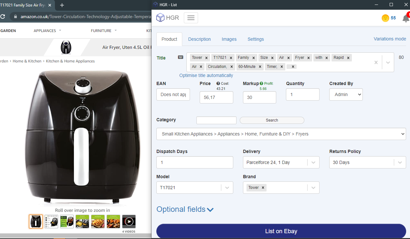Open the Created By Admin dropdown

[x=346, y=94]
